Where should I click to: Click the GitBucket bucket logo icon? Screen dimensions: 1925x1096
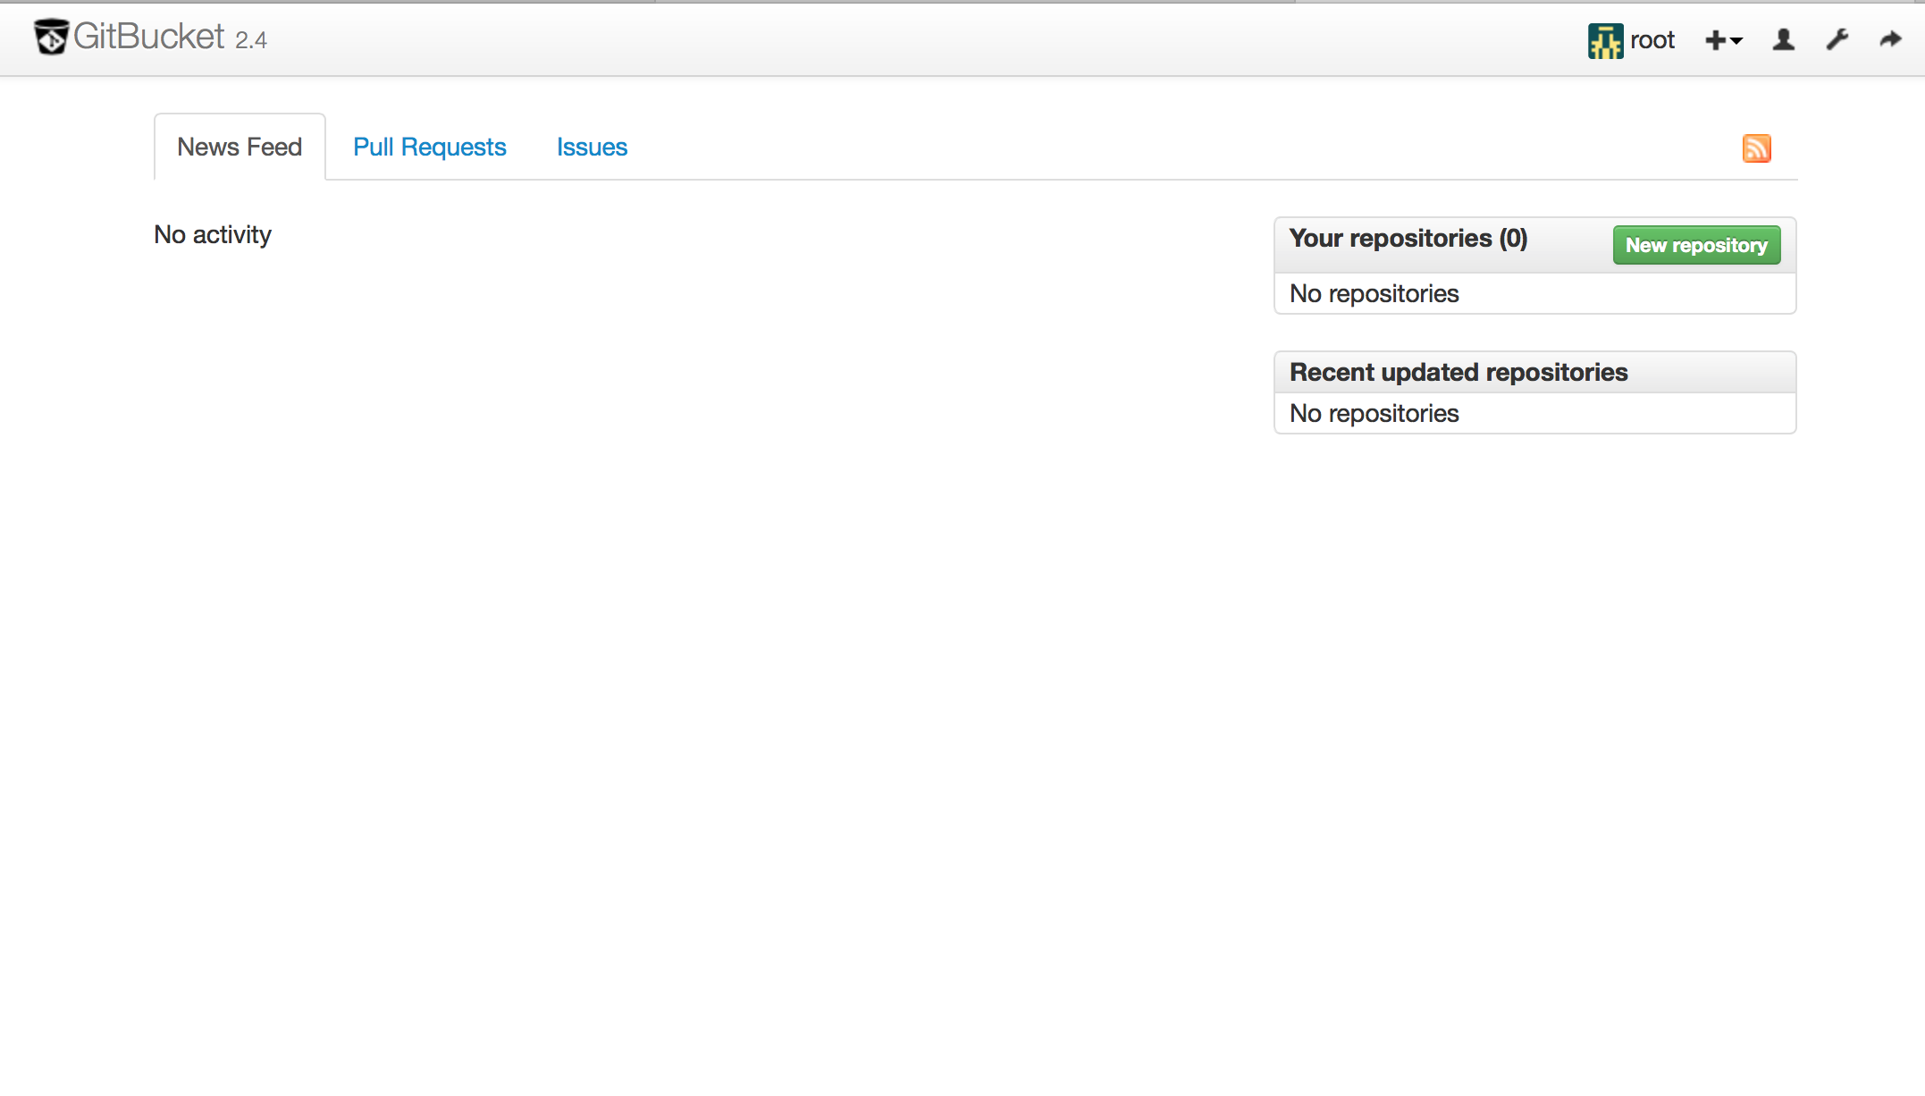[51, 37]
